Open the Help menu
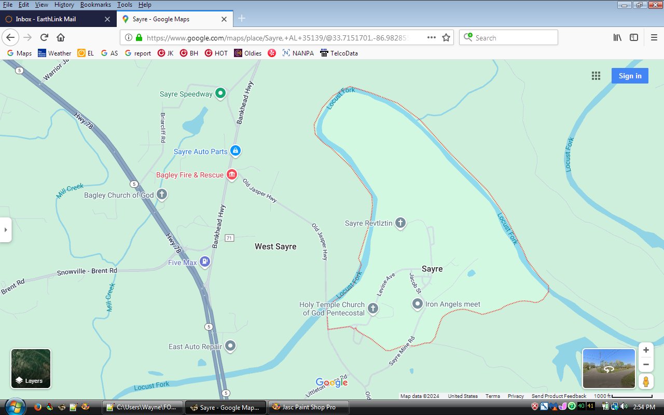Viewport: 664px width, 415px height. [x=145, y=5]
